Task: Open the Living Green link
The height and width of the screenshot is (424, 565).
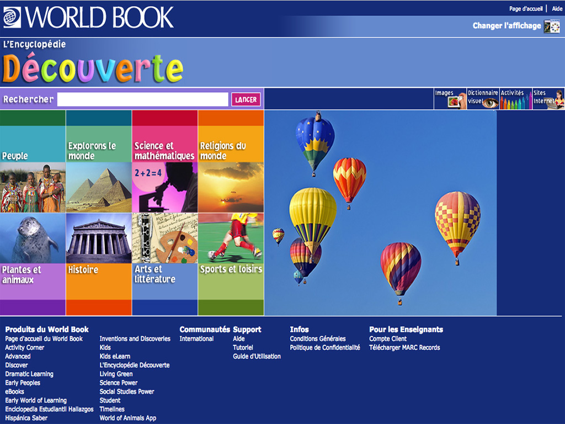Action: [x=116, y=374]
